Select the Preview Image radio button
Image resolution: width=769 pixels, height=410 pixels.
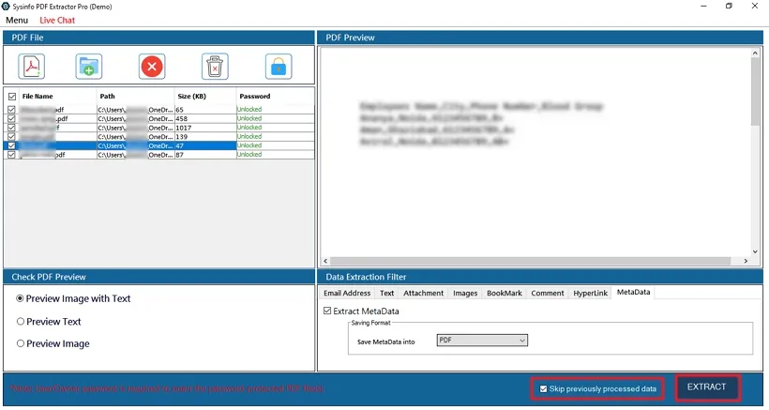[x=20, y=343]
